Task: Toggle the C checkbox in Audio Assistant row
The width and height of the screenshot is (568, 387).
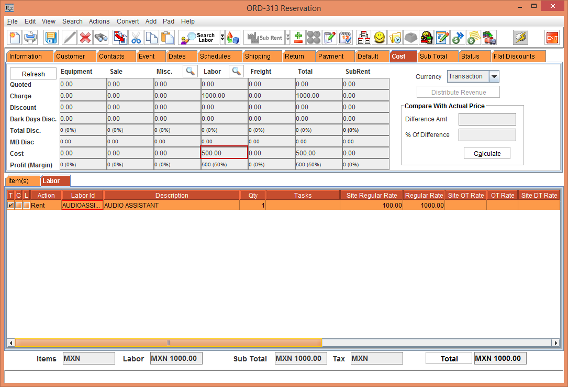Action: [18, 206]
